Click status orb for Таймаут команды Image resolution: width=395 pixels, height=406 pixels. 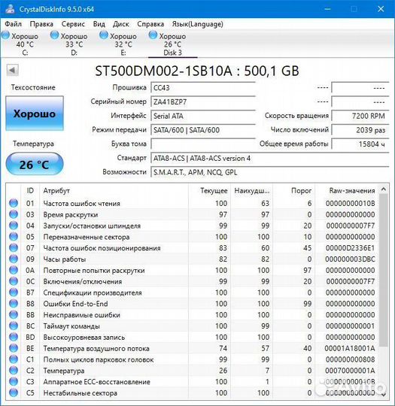click(14, 326)
